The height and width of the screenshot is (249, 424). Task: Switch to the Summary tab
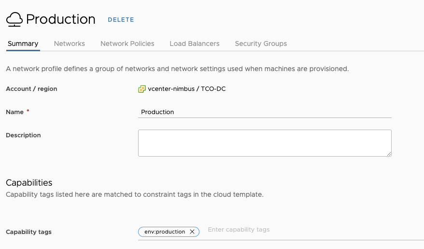[23, 44]
